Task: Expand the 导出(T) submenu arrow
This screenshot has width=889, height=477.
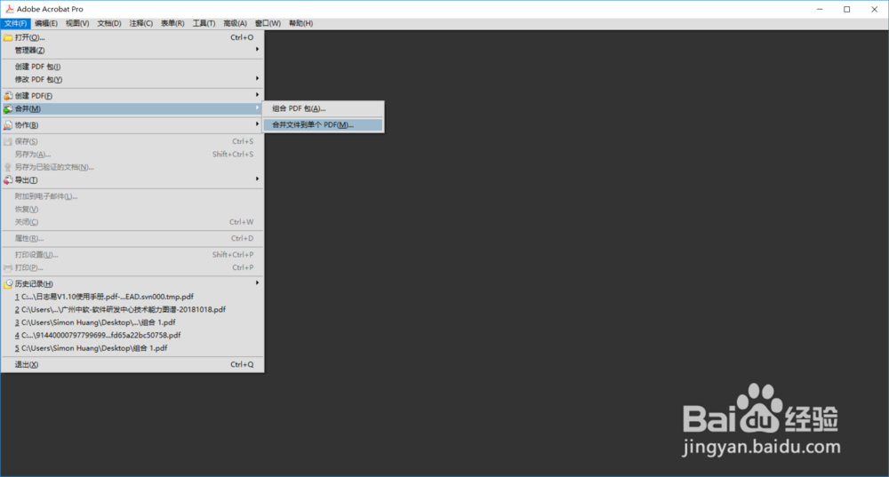Action: (257, 179)
